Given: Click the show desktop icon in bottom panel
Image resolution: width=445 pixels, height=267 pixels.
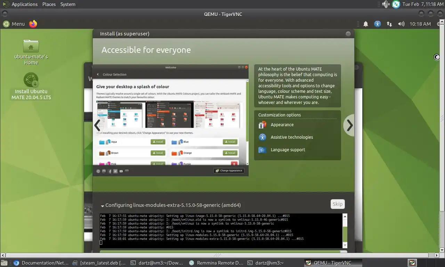Looking at the screenshot, I should click(x=4, y=263).
